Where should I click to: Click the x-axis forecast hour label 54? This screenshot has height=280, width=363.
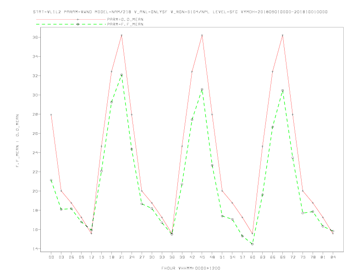[x=232, y=257]
